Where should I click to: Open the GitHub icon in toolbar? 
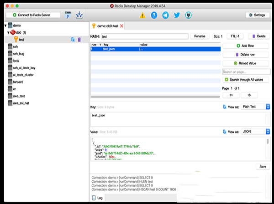[188, 15]
